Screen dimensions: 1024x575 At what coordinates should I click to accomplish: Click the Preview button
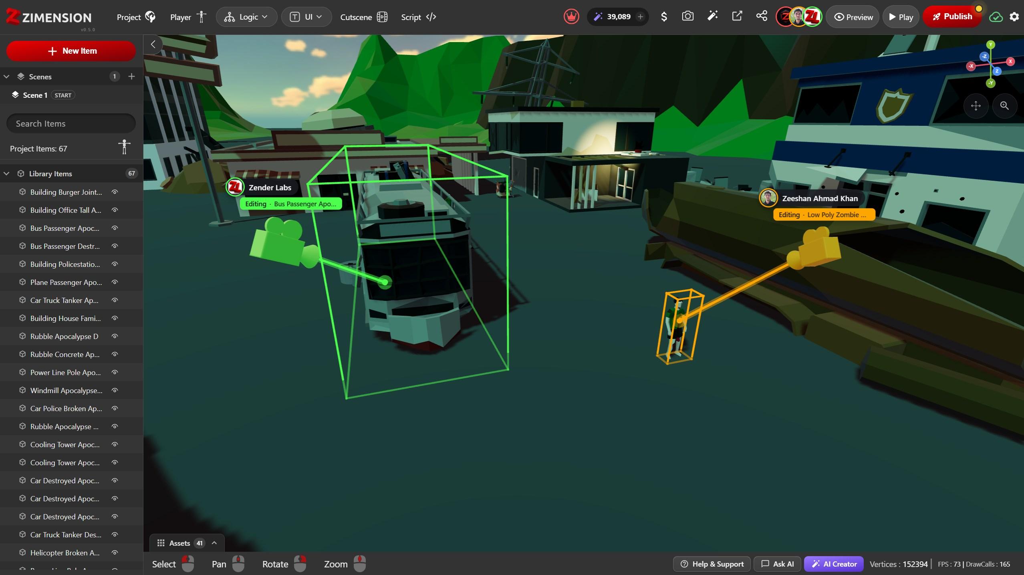tap(853, 17)
